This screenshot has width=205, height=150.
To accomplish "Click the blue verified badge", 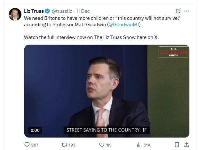I will coord(47,12).
